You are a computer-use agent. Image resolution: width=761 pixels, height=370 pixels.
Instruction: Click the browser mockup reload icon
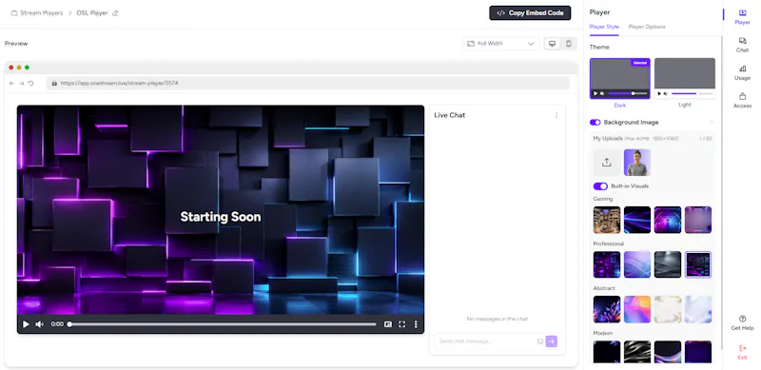(x=30, y=84)
